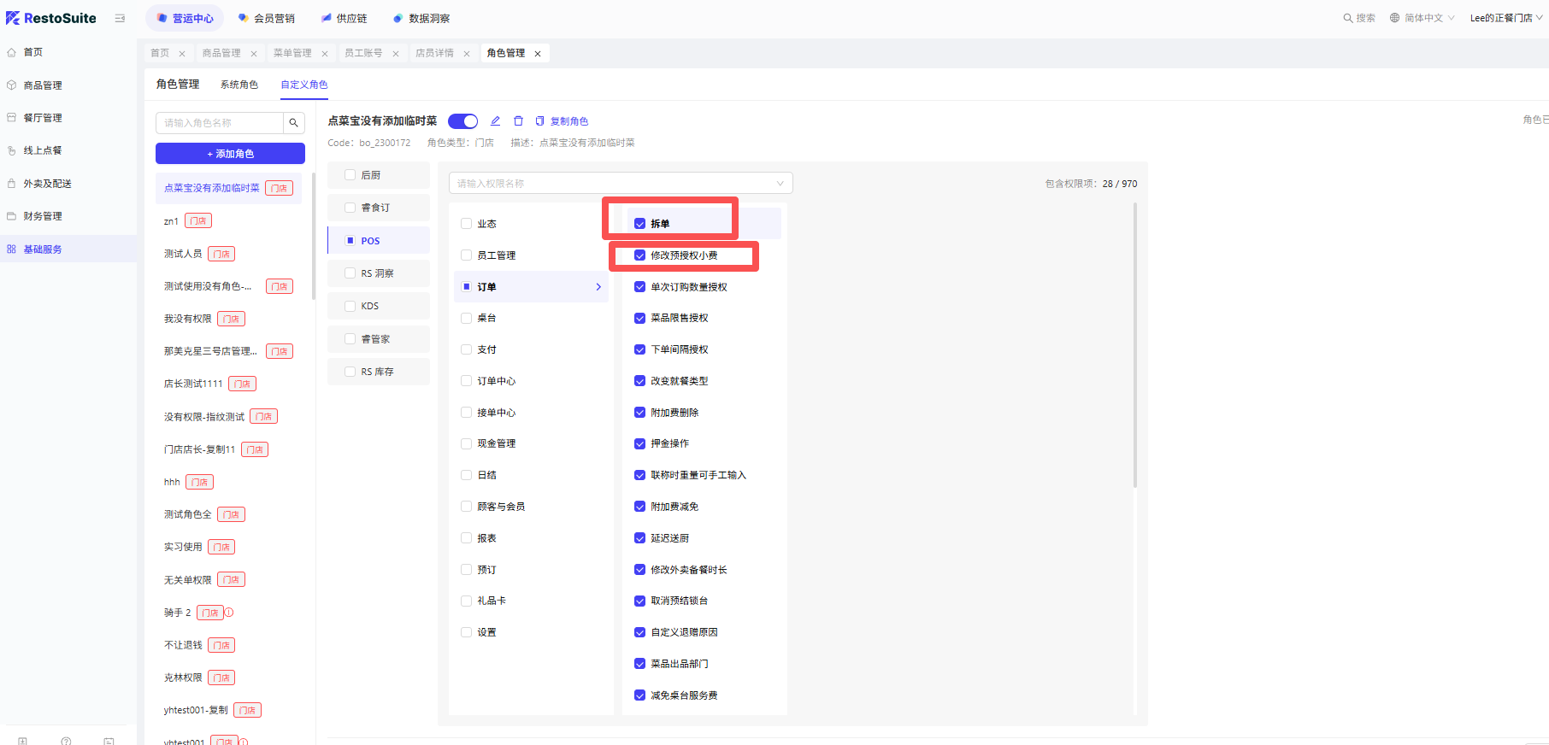The width and height of the screenshot is (1549, 745).
Task: Open the 简体中文 language dropdown
Action: click(x=1422, y=18)
